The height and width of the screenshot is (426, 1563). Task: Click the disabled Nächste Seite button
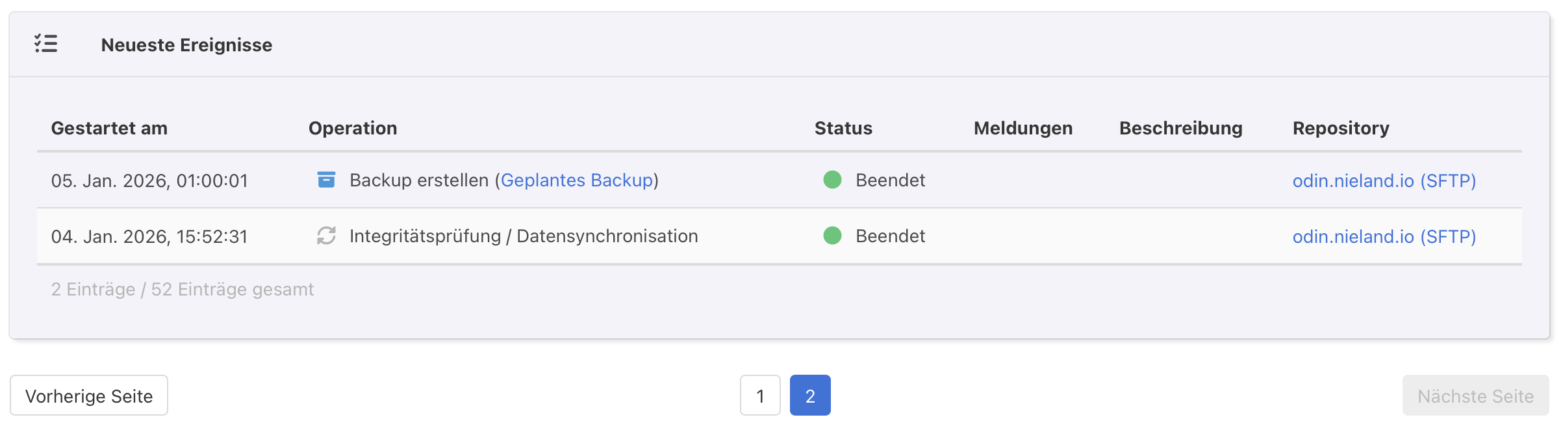[1475, 395]
